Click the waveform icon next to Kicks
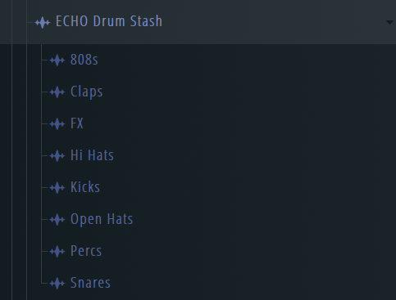 point(57,188)
